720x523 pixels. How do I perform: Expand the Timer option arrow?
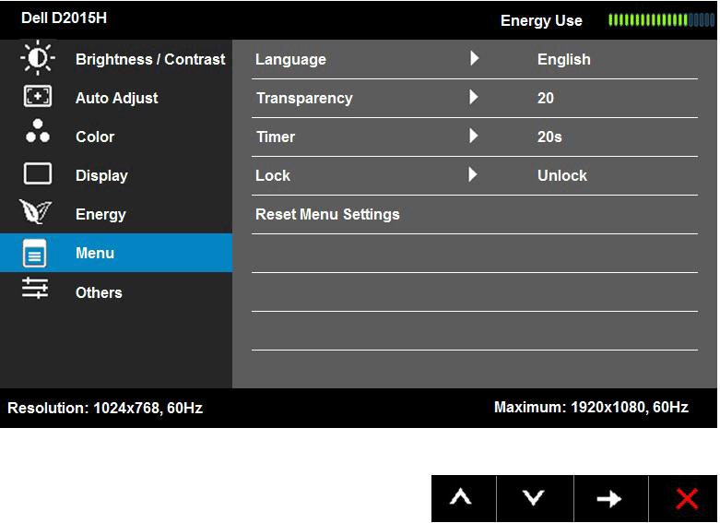[x=475, y=136]
